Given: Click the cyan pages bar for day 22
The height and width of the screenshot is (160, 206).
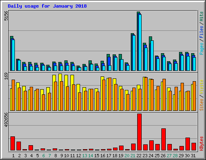Looking at the screenshot, I should point(140,42).
